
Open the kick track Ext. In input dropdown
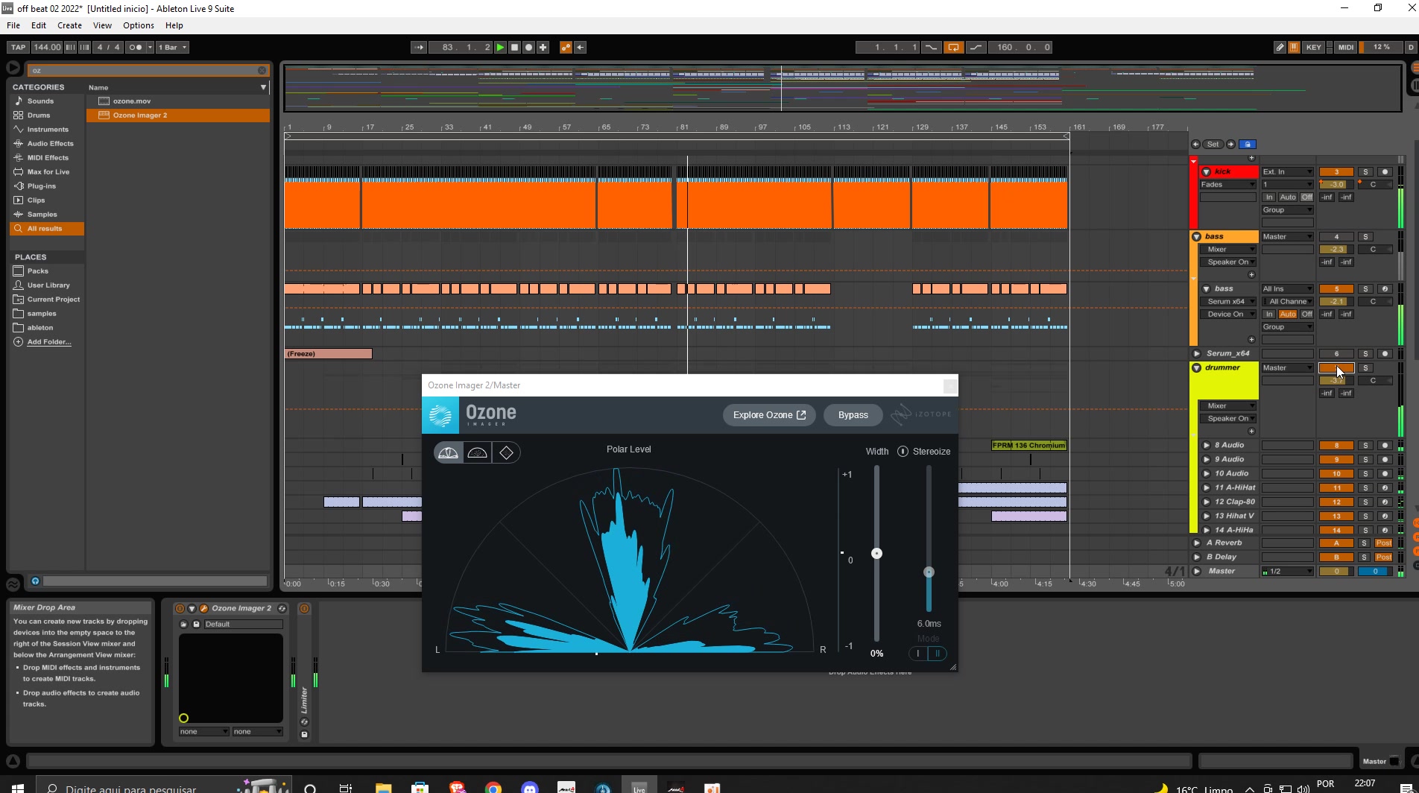pyautogui.click(x=1287, y=172)
